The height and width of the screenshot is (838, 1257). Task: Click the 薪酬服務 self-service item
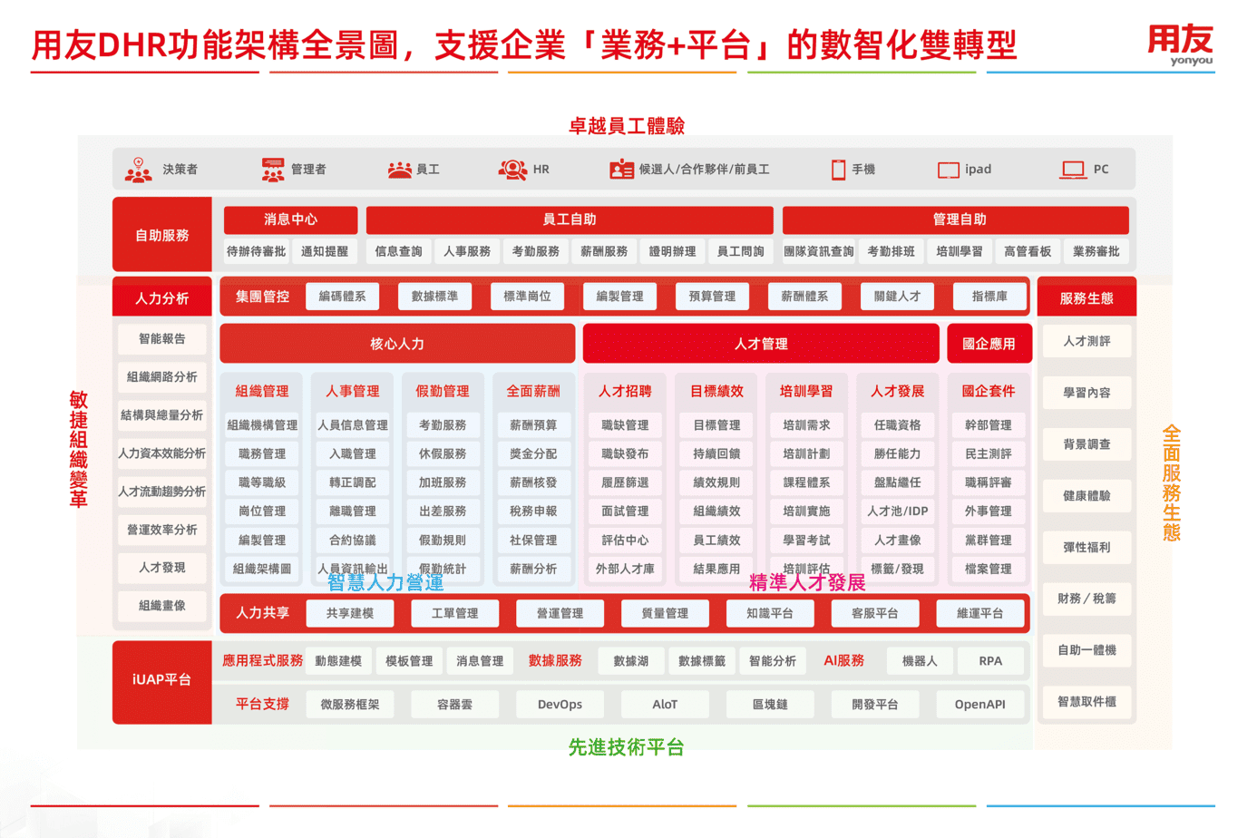tap(604, 251)
